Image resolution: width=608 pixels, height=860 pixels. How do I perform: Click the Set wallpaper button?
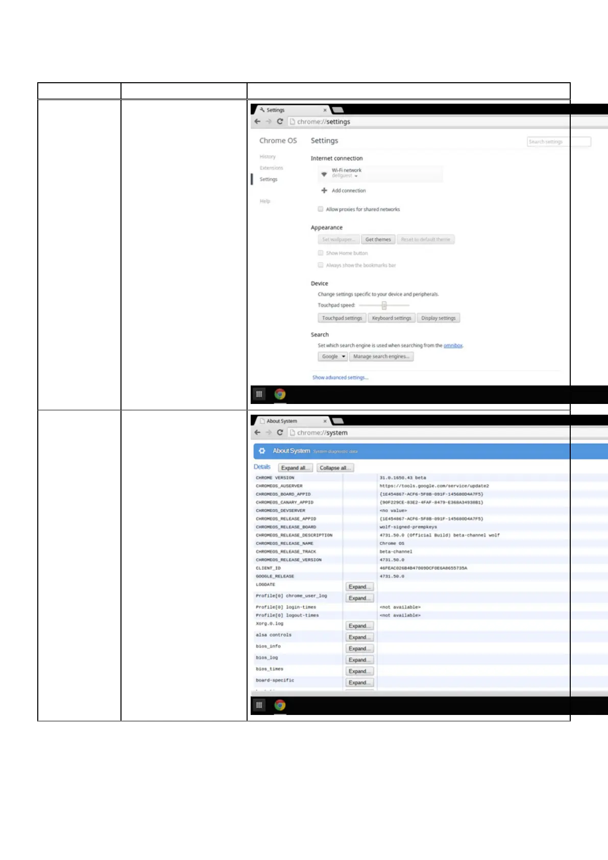click(x=338, y=240)
